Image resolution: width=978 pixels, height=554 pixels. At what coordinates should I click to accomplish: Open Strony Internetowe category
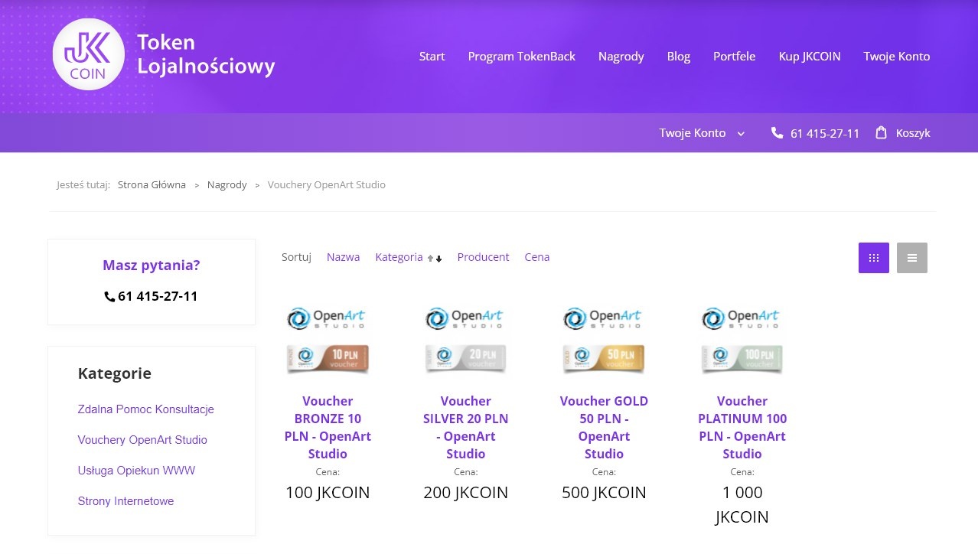click(126, 501)
